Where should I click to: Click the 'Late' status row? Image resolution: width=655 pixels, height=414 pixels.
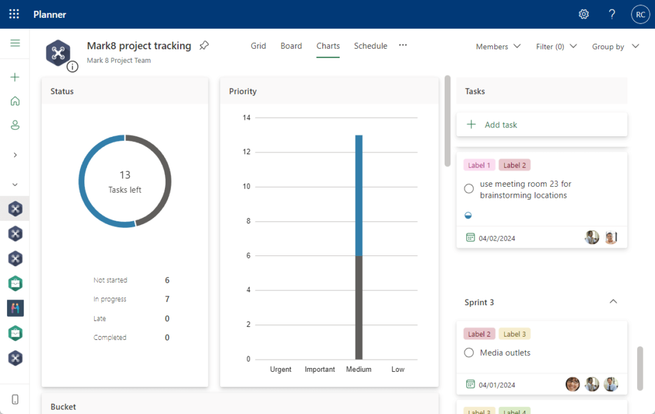tap(132, 318)
